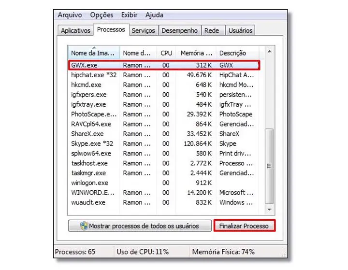Select the taskhost.exe process

pyautogui.click(x=164, y=163)
